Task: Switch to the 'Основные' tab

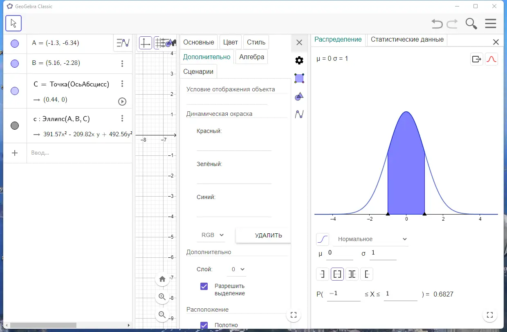Action: pos(199,42)
